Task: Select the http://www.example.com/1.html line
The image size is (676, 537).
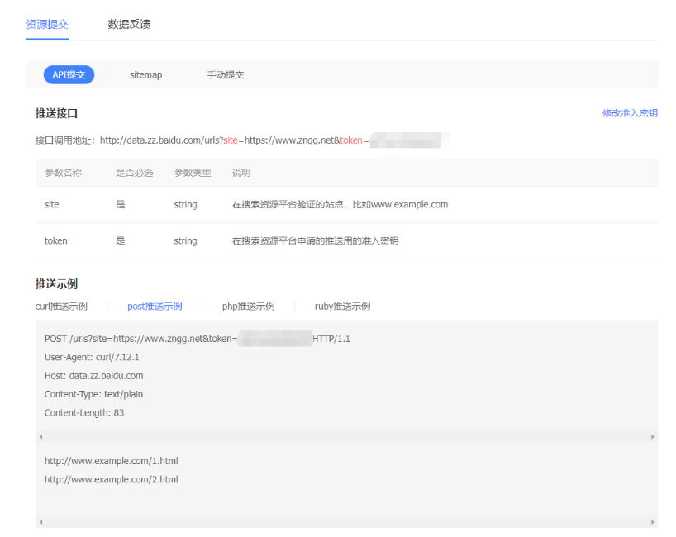Action: click(112, 461)
